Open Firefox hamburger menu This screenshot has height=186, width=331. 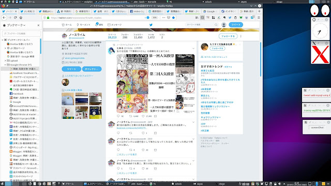click(259, 18)
